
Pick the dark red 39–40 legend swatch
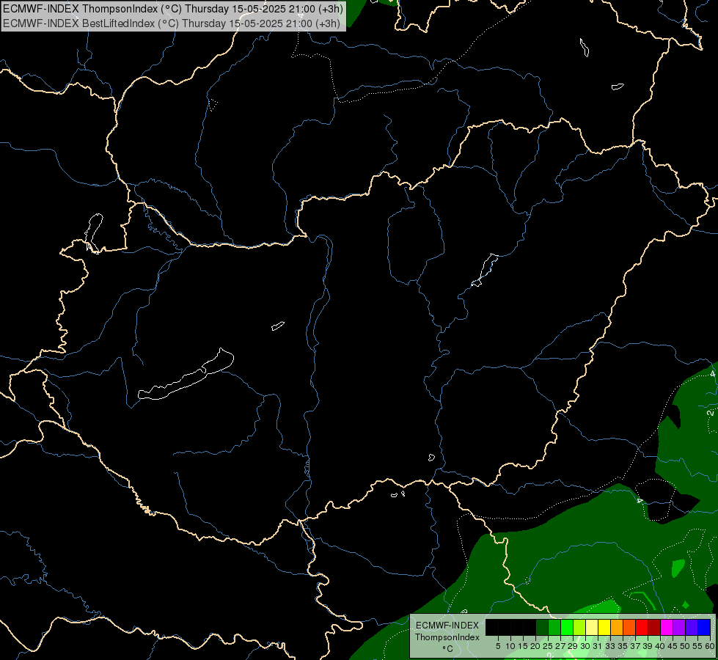coord(654,627)
